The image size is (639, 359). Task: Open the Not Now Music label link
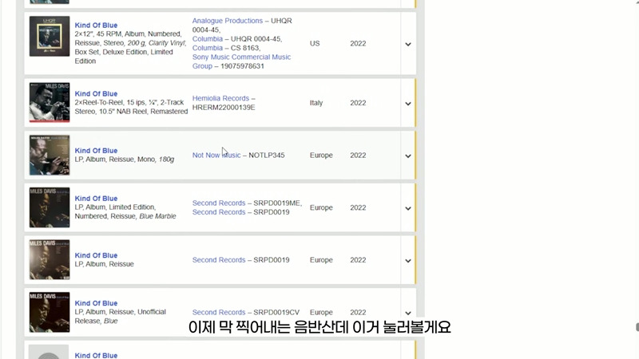[x=216, y=155]
